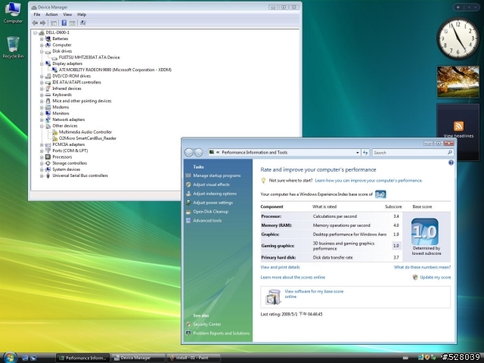Select the Storage controllers node
Viewport: 484px width, 363px height.
pyautogui.click(x=70, y=163)
